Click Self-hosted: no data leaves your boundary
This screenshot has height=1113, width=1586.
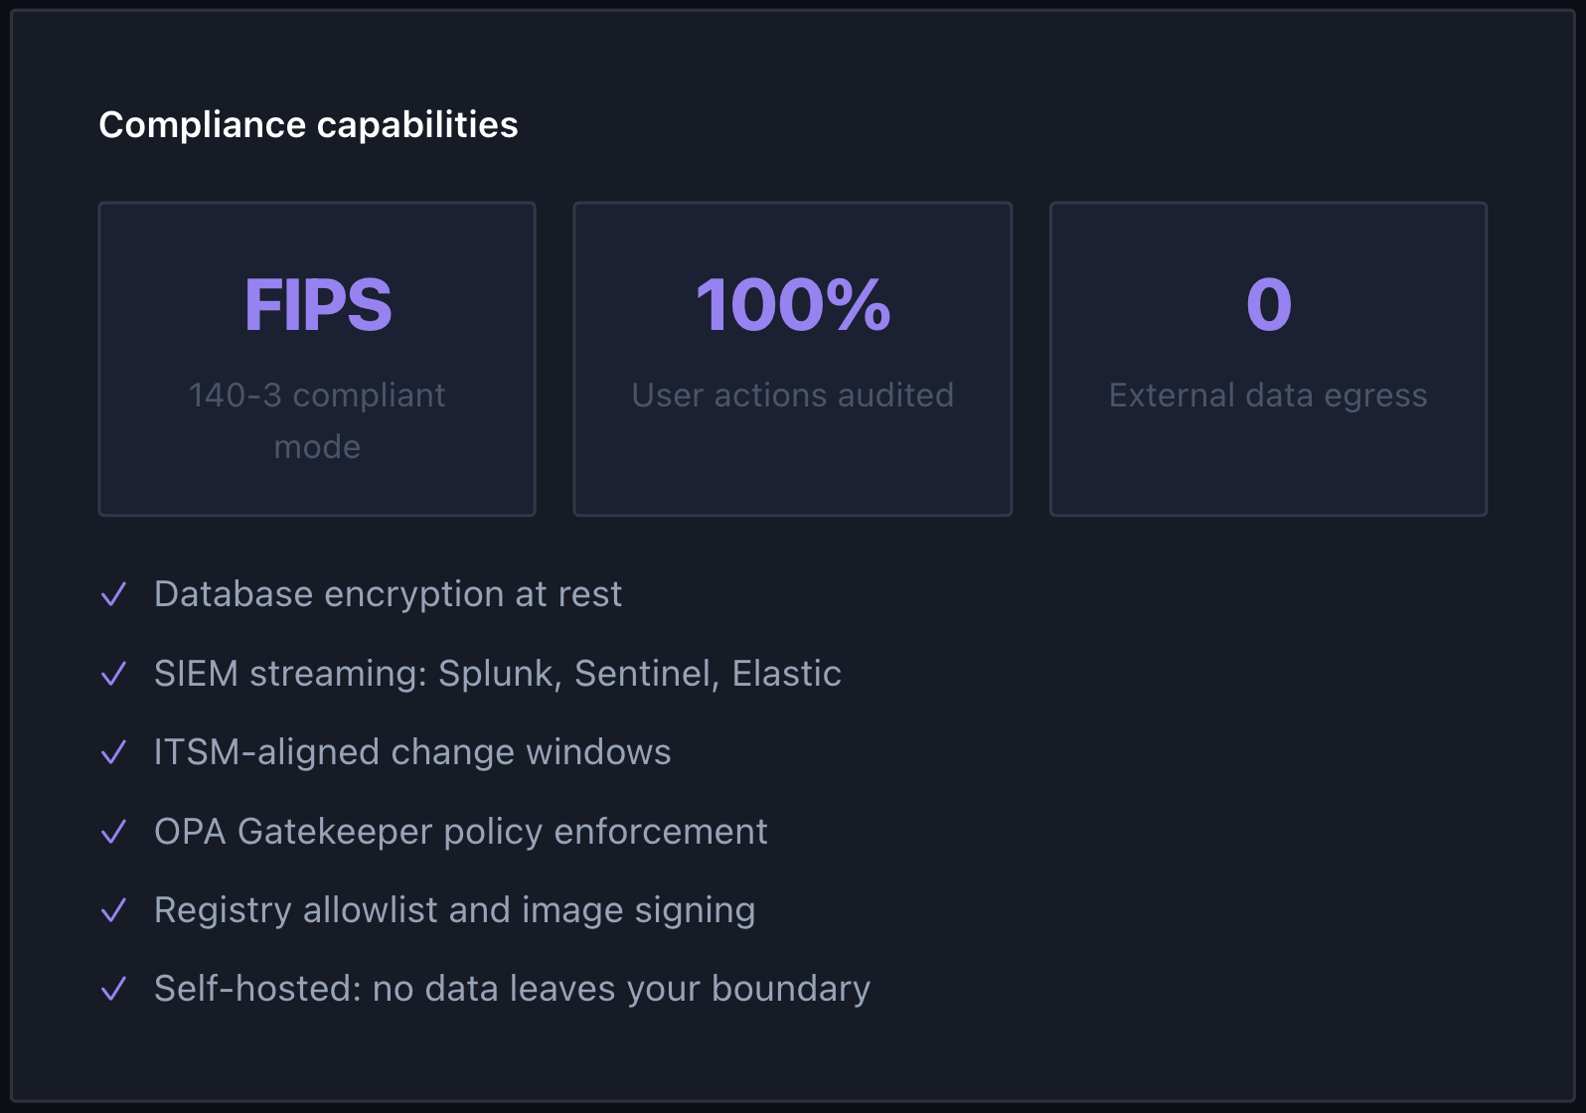coord(512,989)
